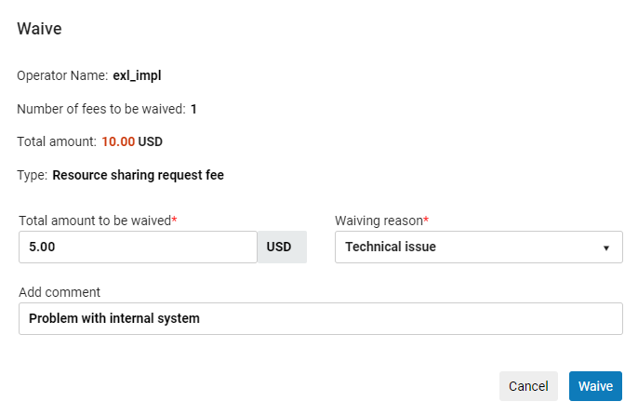The width and height of the screenshot is (638, 415).
Task: Open the Waiving reason dropdown
Action: point(478,248)
